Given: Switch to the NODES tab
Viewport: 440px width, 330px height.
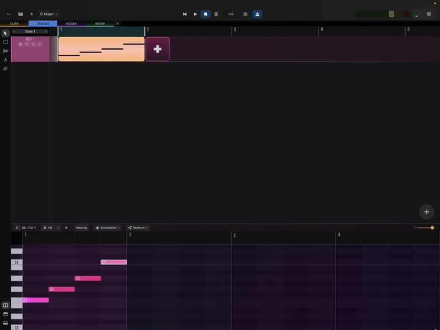Looking at the screenshot, I should click(71, 24).
